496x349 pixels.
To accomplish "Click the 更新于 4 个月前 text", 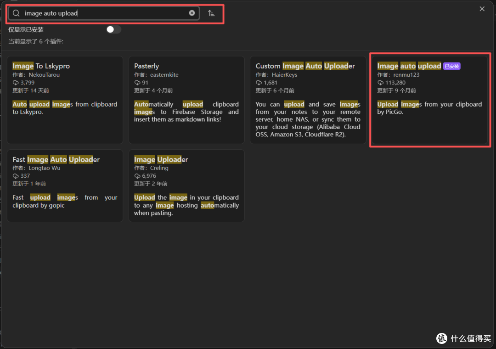I will coord(153,90).
